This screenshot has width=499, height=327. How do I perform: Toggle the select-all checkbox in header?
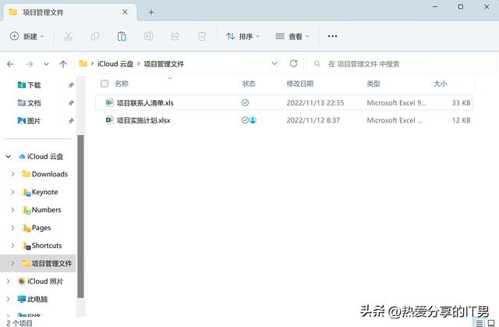(104, 84)
